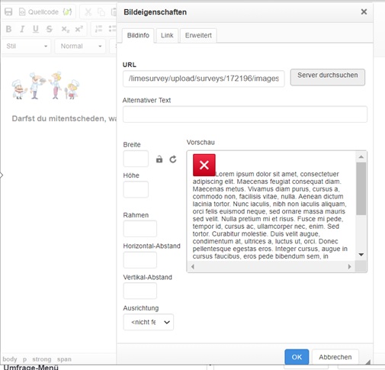Switch to the Erweitert tab
Viewport: 385px width, 370px height.
[x=198, y=35]
